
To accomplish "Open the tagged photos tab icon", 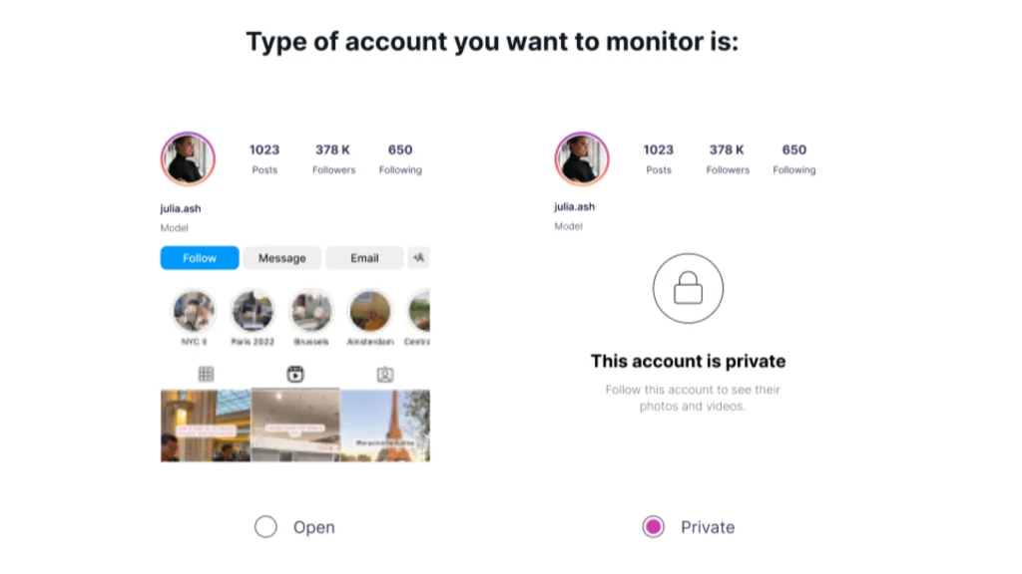I will point(385,375).
